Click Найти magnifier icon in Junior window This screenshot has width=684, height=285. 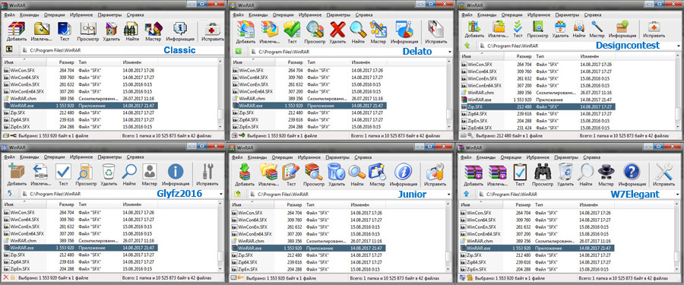coord(356,172)
